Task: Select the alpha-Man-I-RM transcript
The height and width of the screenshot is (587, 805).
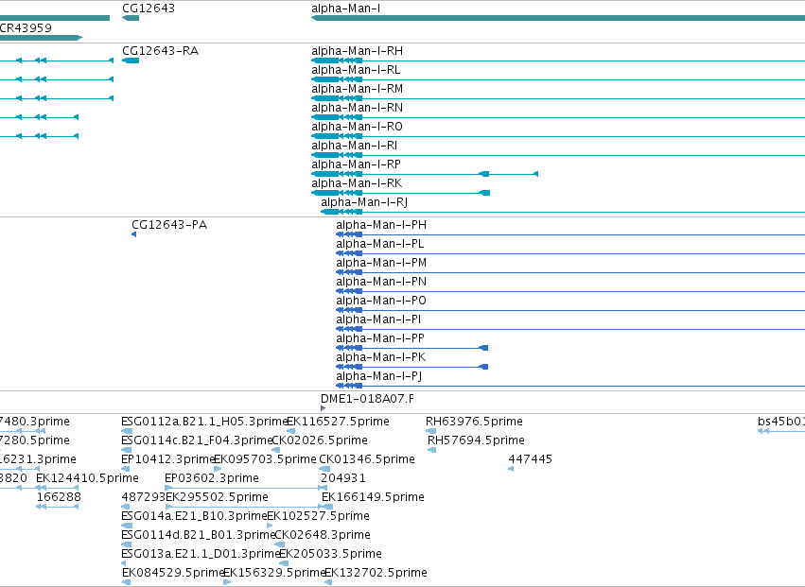Action: (x=357, y=89)
